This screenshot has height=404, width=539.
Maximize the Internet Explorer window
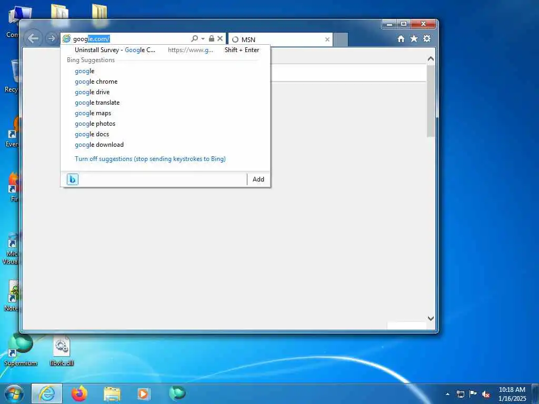(x=404, y=24)
